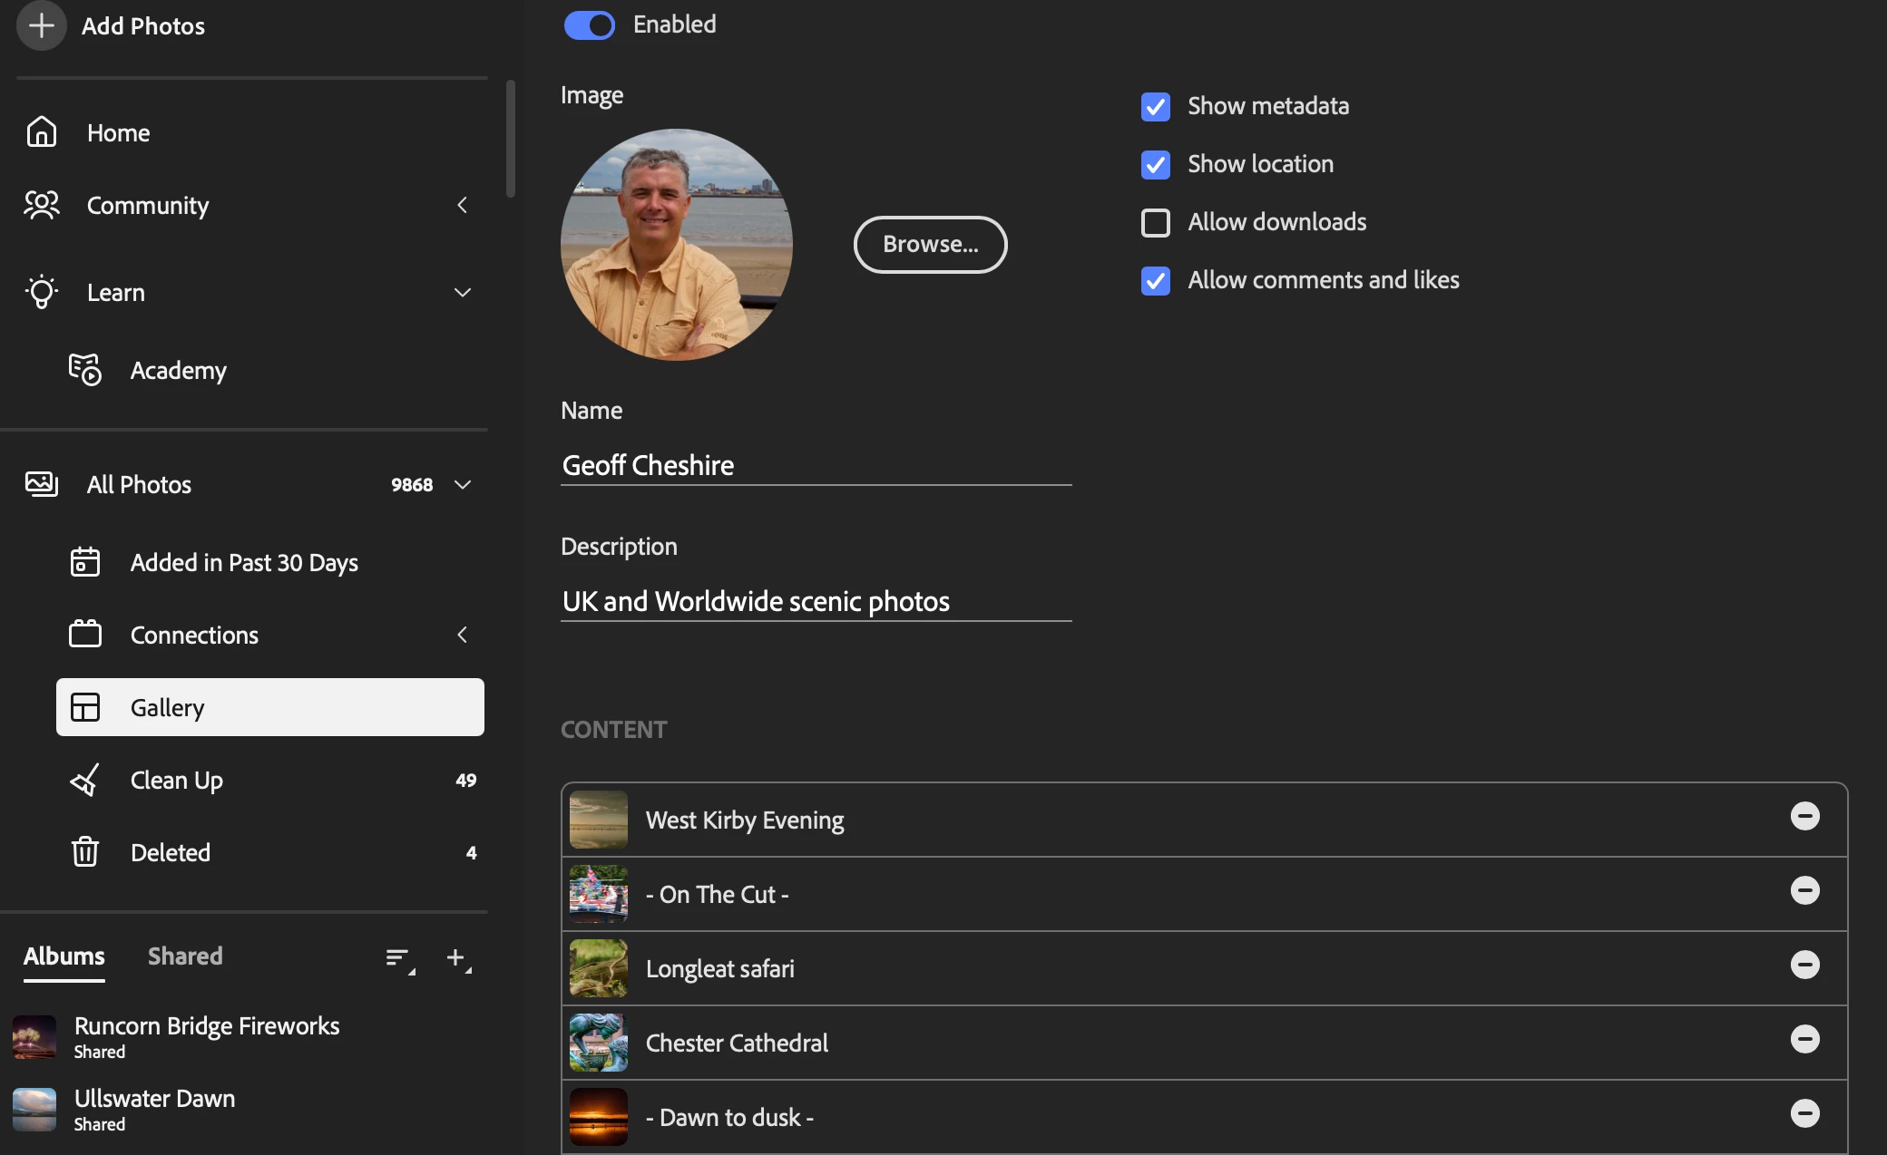Uncheck Allow comments and likes
This screenshot has height=1155, width=1887.
click(1155, 280)
